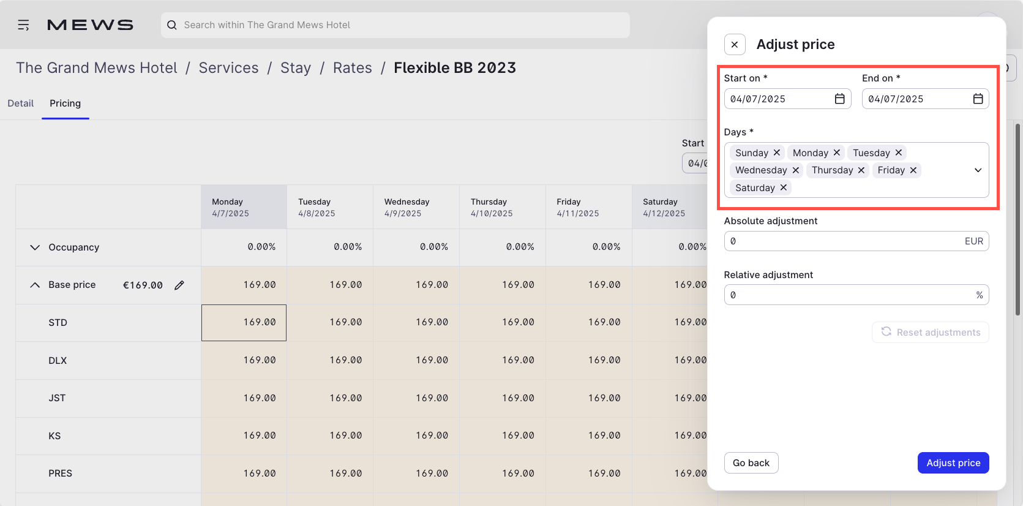Remove Monday from Days

837,153
